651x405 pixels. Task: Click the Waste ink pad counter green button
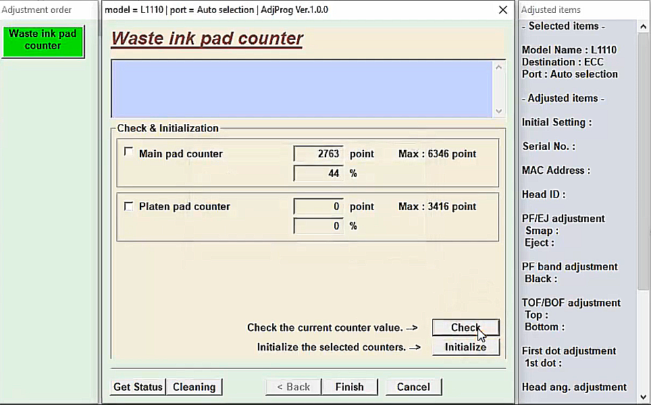[43, 40]
